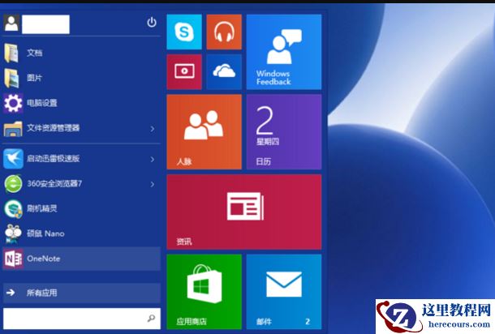Viewport: 495px width, 334px height.
Task: Click the Start menu search box
Action: [x=81, y=319]
